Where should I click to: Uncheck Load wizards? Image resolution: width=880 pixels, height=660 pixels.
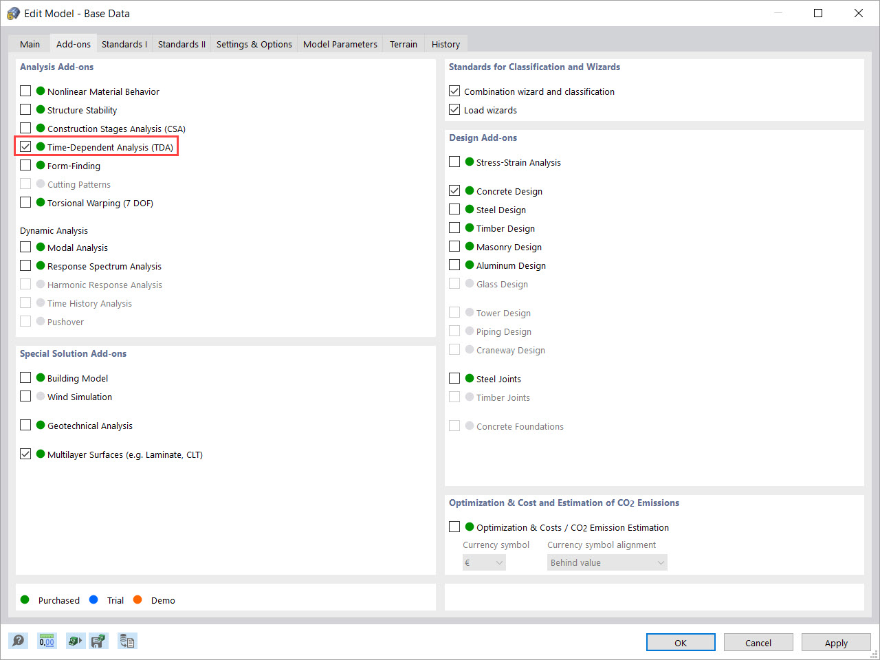454,109
